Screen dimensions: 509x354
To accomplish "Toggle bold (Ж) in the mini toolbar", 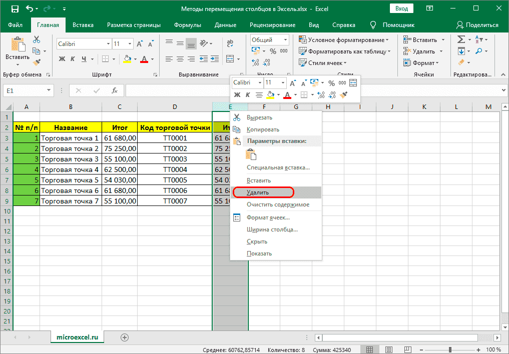I will (x=237, y=94).
